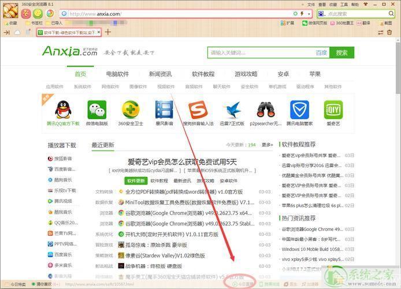This screenshot has width=401, height=289.
Task: Open the 帮助 menu
Action: [x=355, y=5]
